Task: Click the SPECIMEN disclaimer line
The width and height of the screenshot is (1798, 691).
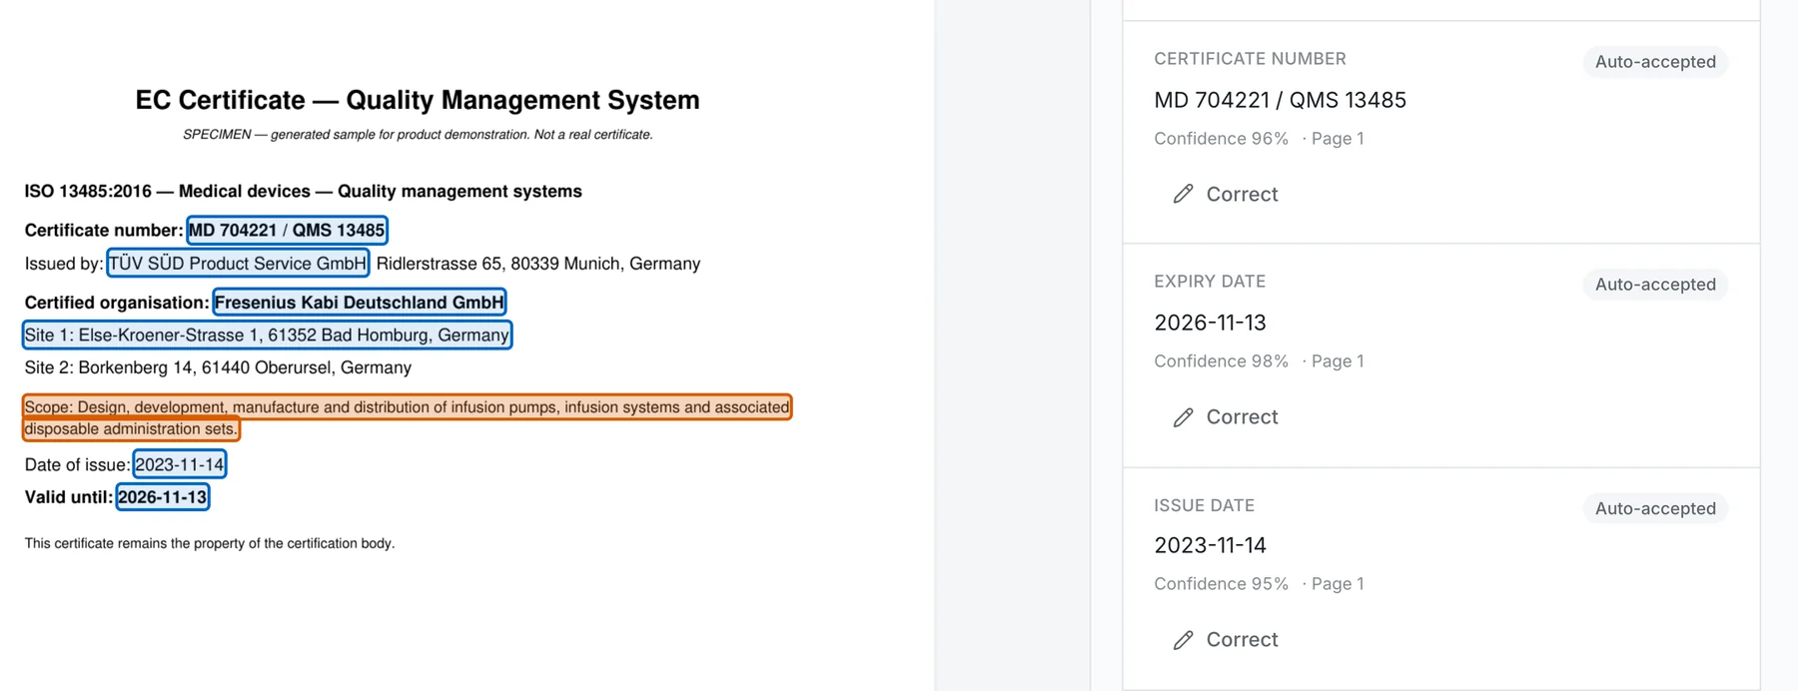Action: (418, 135)
